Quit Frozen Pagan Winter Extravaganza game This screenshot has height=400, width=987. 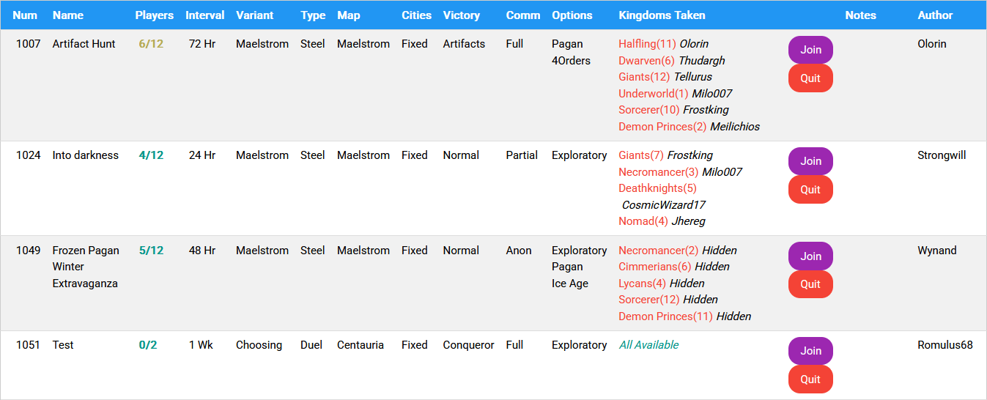pos(810,284)
